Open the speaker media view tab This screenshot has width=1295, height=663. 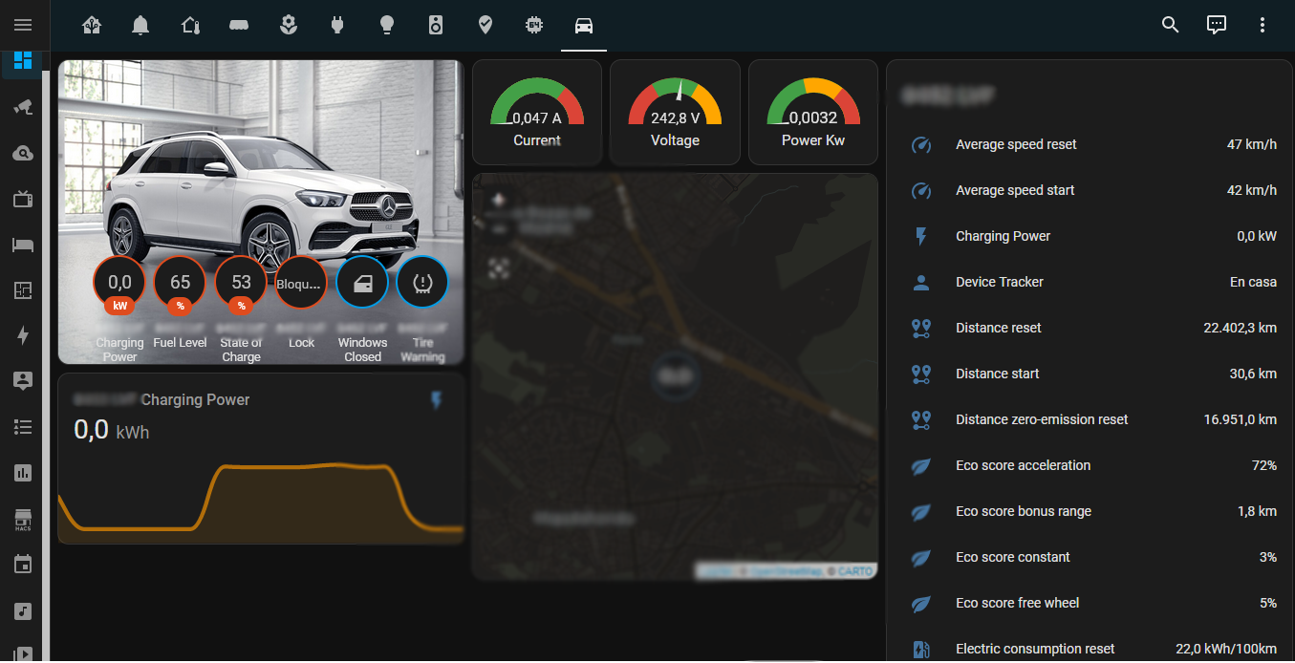pos(436,25)
